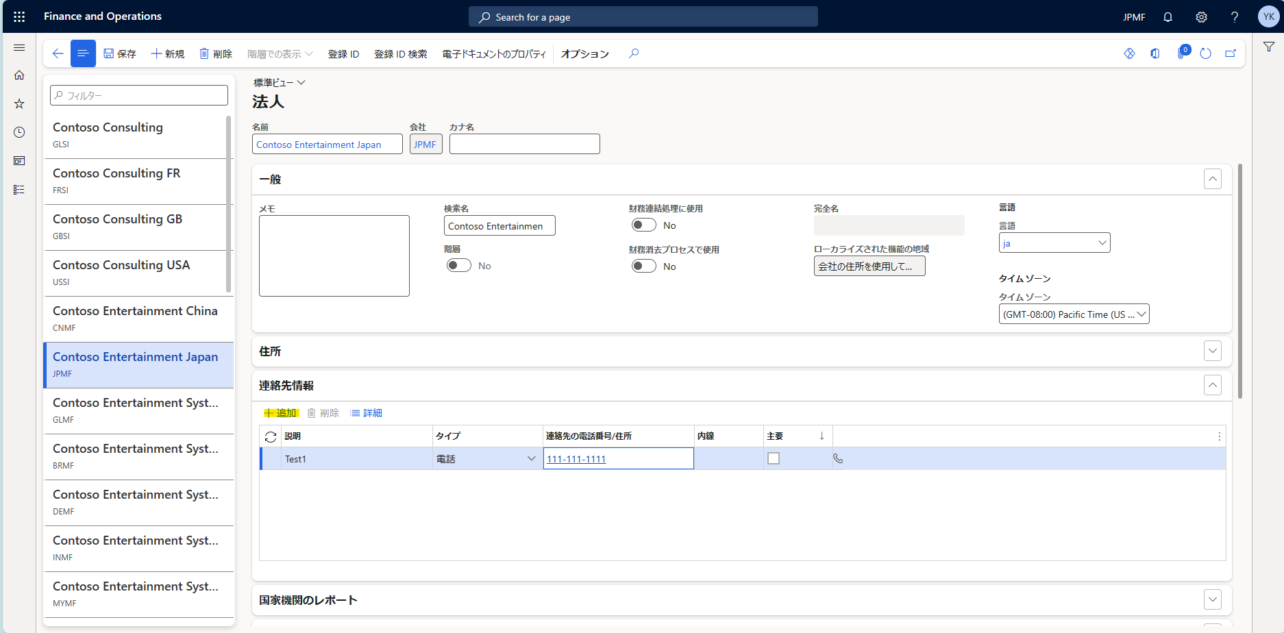The image size is (1284, 633).
Task: Click phone icon in Test1 row
Action: point(838,458)
